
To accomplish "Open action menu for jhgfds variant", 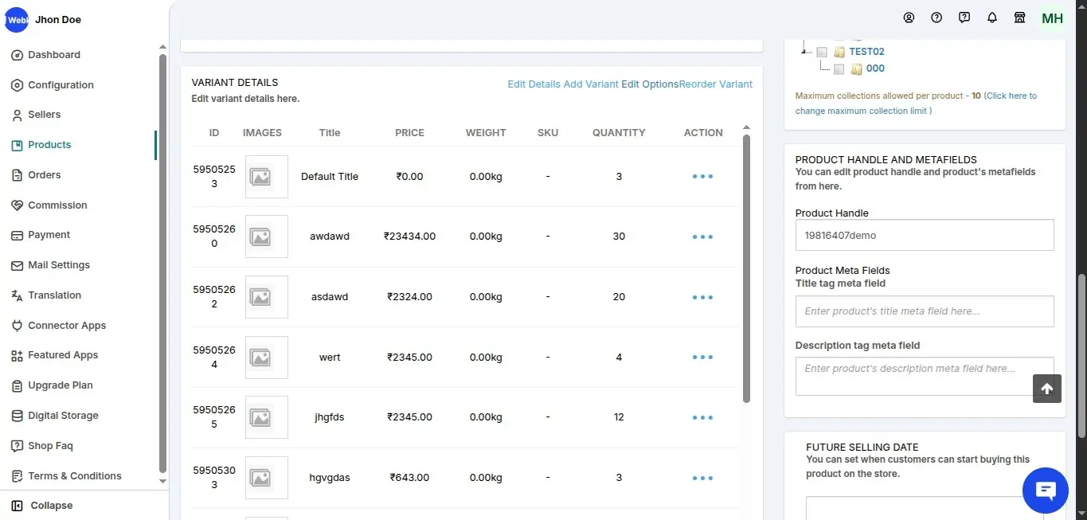I will (x=702, y=417).
